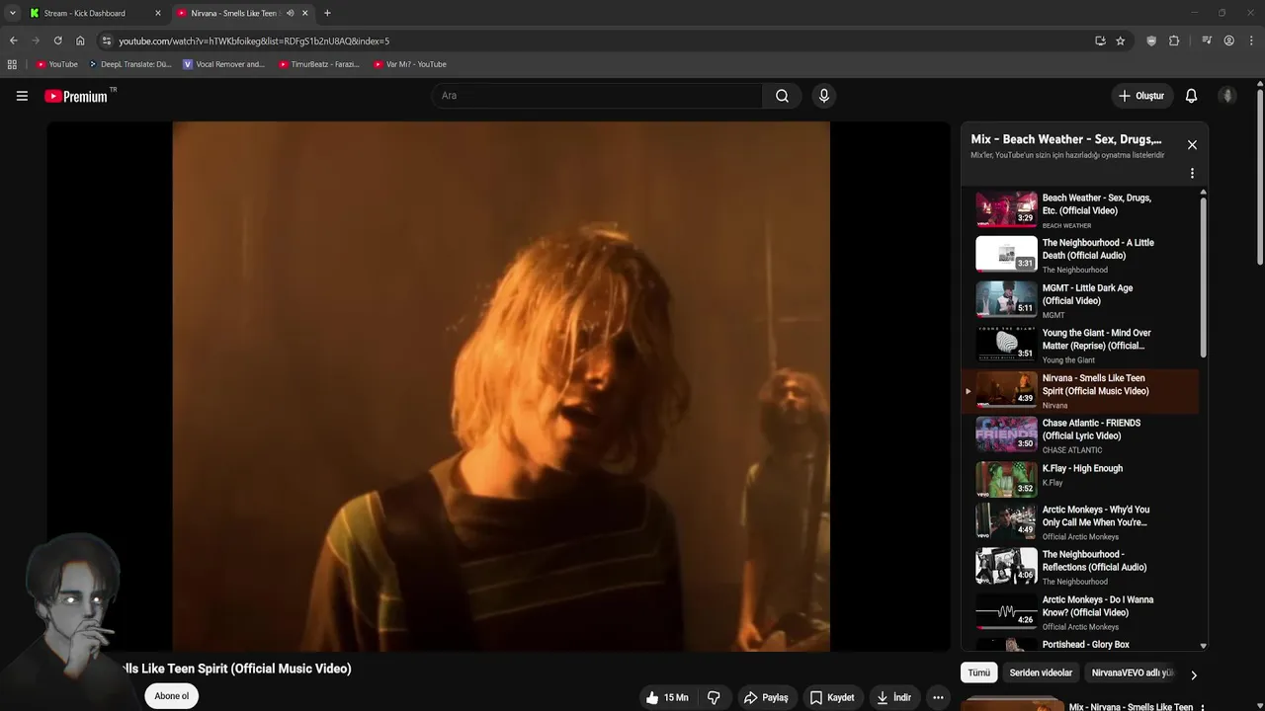Open media controls icon in toolbar
Image resolution: width=1265 pixels, height=711 pixels.
coord(1207,40)
